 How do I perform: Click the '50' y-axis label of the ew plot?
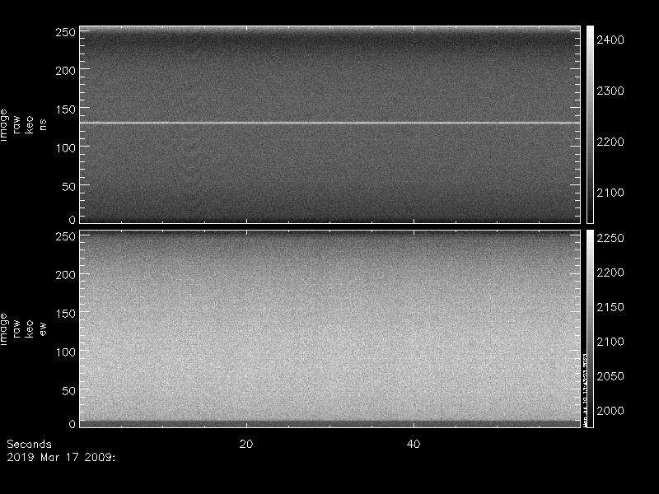(69, 390)
